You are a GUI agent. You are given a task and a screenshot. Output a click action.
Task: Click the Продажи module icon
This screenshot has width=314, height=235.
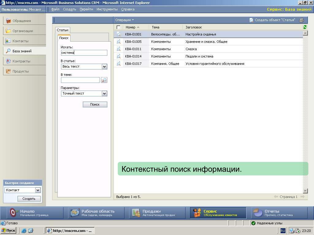(136, 213)
